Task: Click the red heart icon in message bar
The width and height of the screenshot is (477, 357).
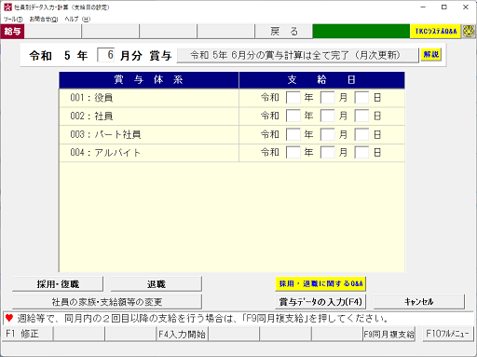Action: point(9,318)
